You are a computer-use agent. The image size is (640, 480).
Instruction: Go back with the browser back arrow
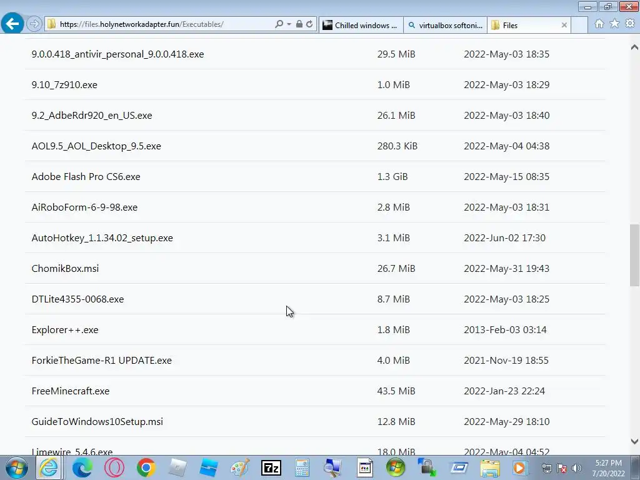[x=12, y=24]
